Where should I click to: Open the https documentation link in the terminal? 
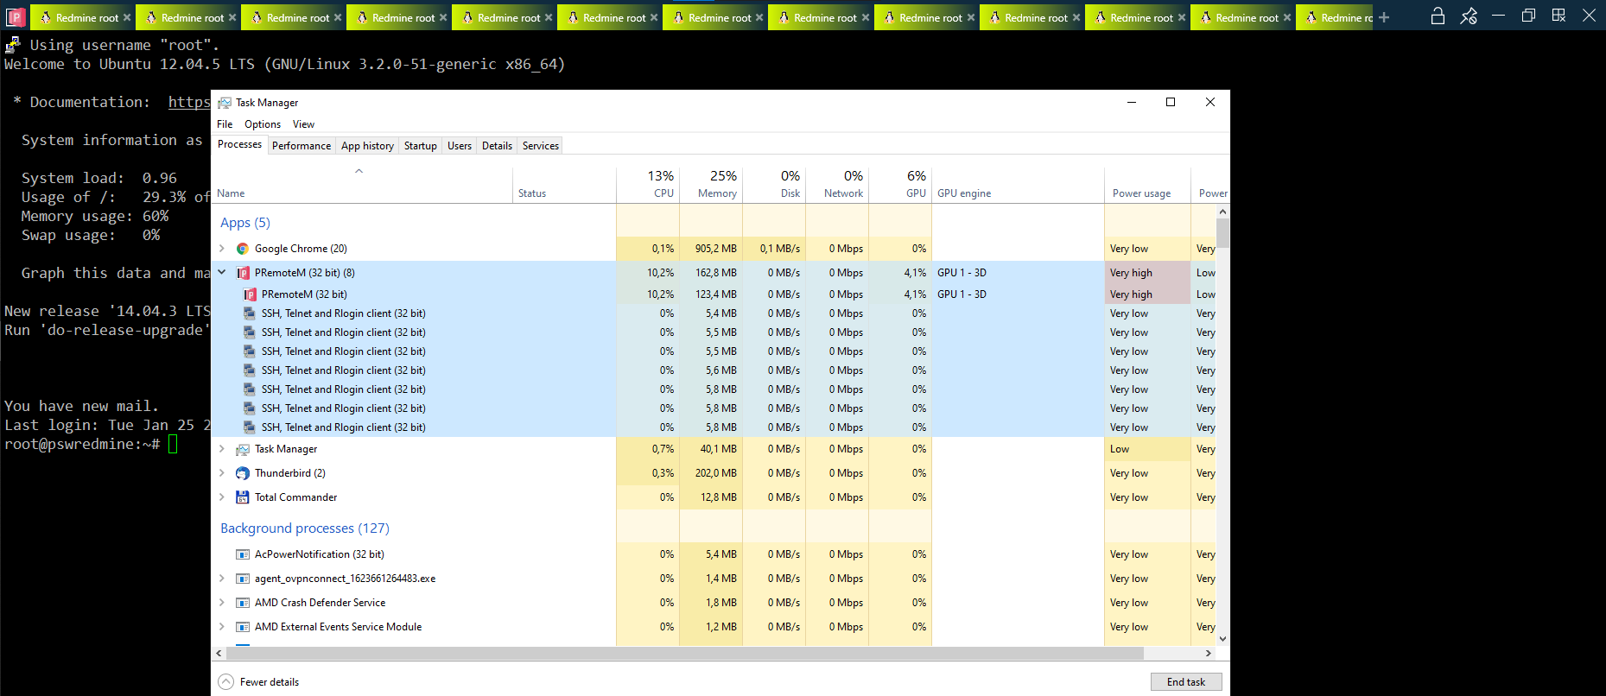(x=189, y=102)
